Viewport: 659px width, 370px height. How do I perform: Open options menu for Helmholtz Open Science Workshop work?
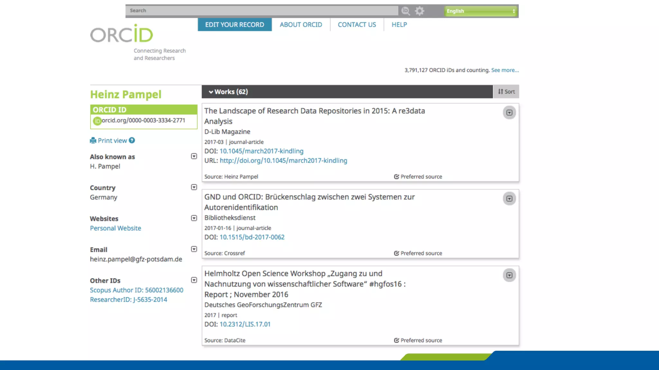pos(509,275)
